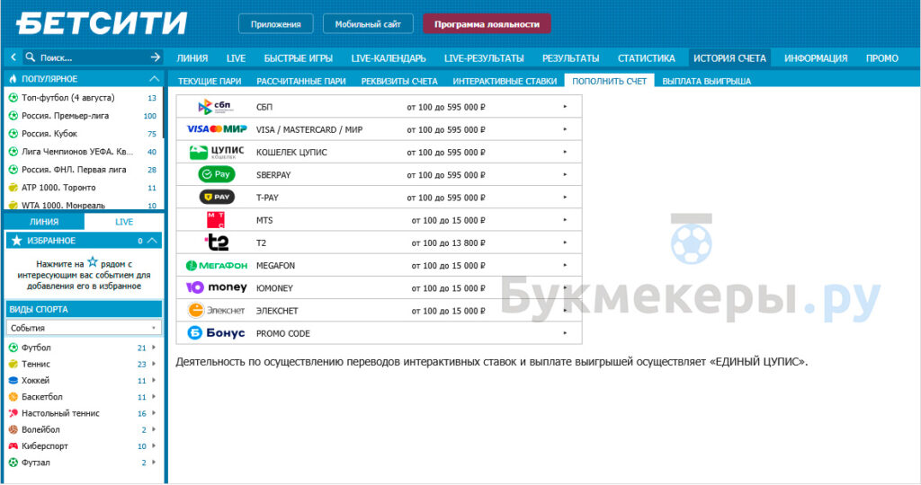Switch to the ЛИНИЯ sidebar tab
This screenshot has width=921, height=485.
click(x=44, y=222)
